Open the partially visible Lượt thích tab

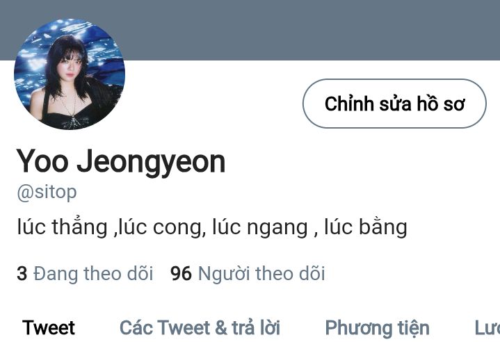pyautogui.click(x=487, y=327)
